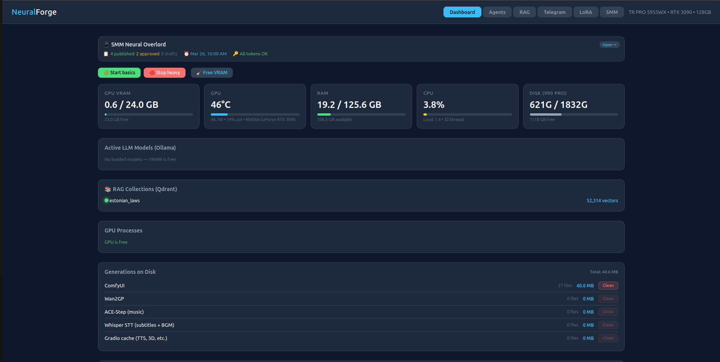
Task: Click the '27 files' count
Action: [x=565, y=285]
